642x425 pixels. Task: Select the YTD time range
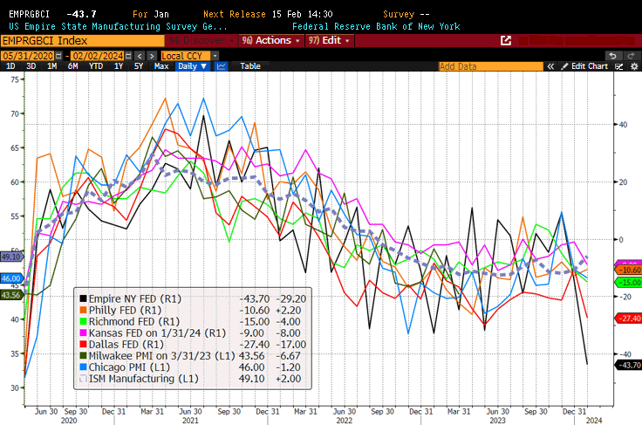97,66
